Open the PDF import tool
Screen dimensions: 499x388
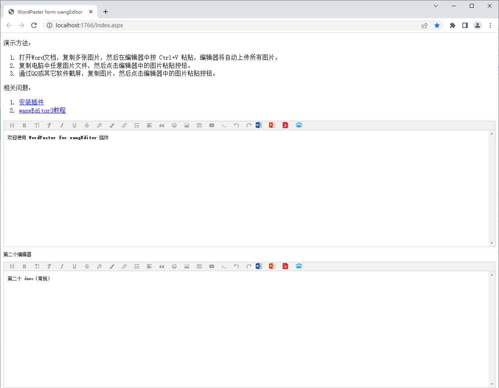point(285,125)
